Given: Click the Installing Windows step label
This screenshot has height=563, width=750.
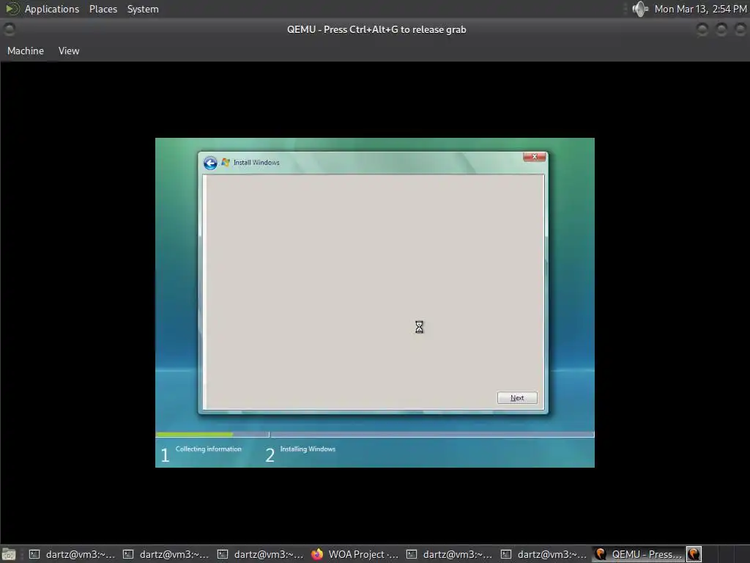Looking at the screenshot, I should pos(308,449).
